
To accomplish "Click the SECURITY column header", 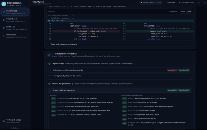I will pyautogui.click(x=54, y=95).
